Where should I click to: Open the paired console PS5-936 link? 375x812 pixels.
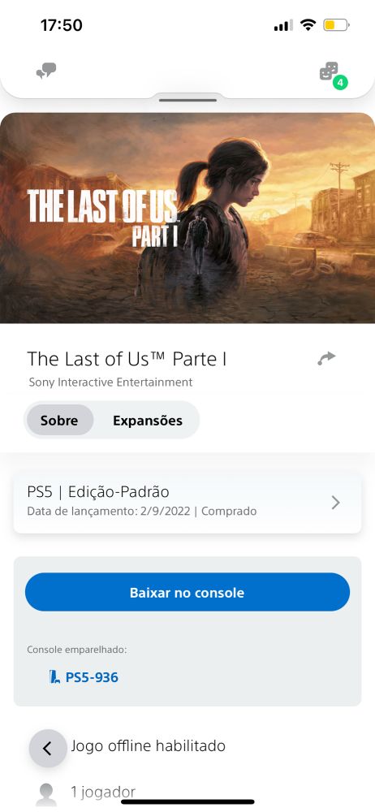(84, 677)
